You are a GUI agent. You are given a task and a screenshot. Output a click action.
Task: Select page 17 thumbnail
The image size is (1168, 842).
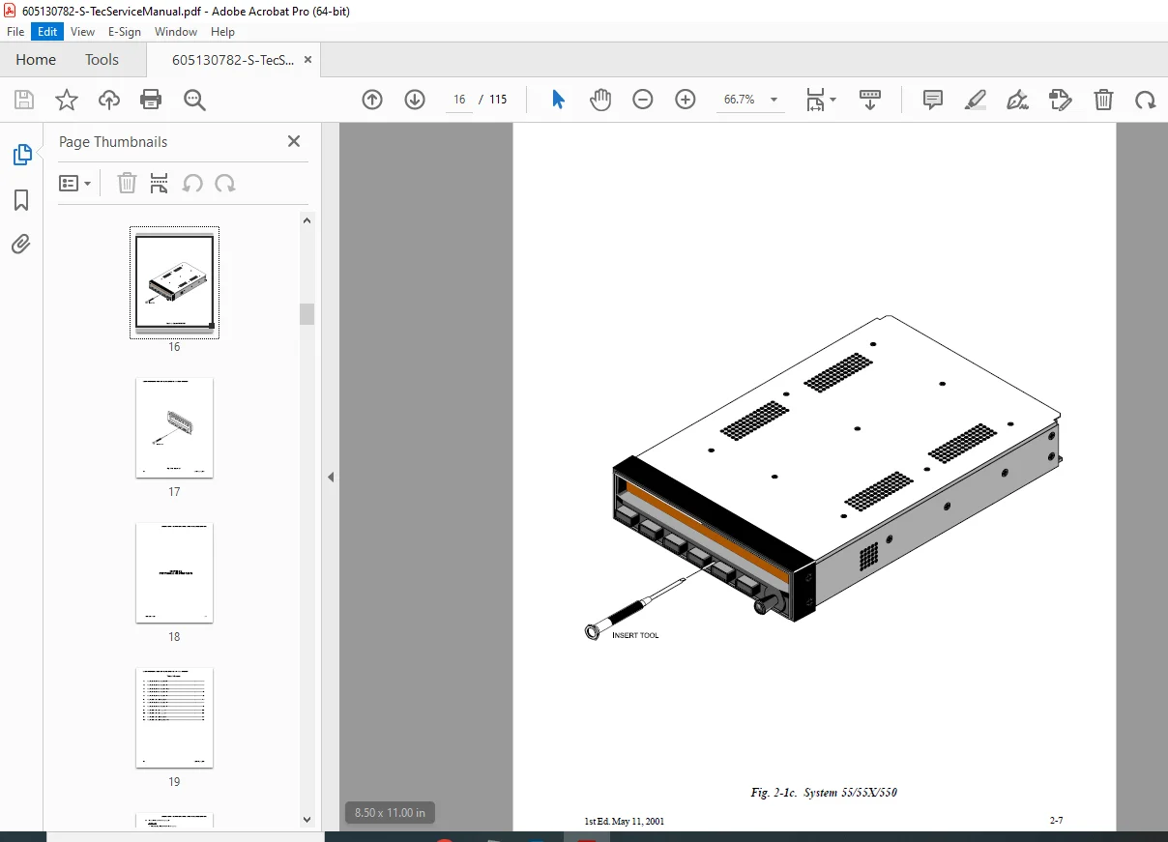pos(174,427)
